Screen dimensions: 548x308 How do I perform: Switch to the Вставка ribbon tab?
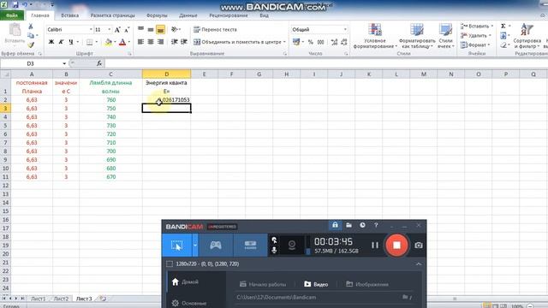pos(69,15)
